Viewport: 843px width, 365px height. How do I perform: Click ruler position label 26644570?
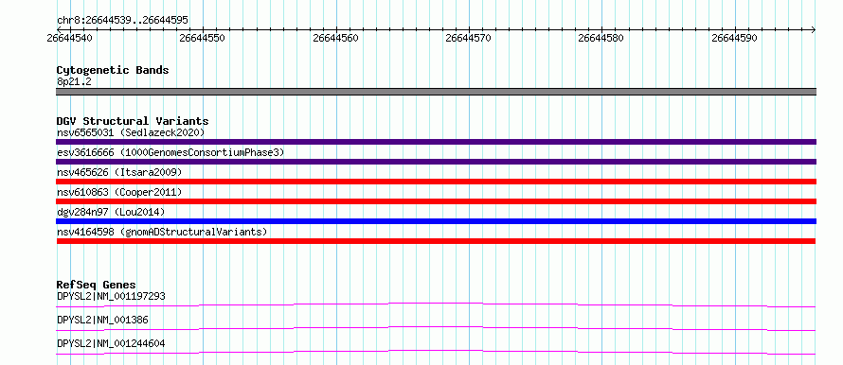click(x=468, y=38)
